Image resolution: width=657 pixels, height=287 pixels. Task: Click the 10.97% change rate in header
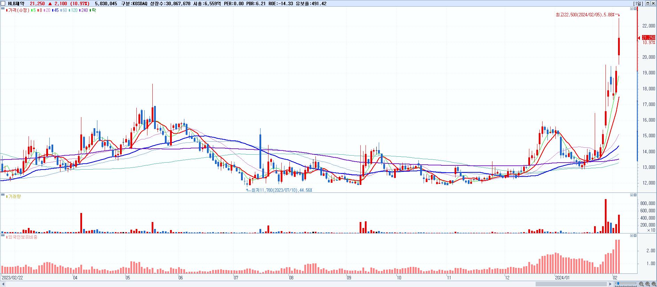(79, 3)
